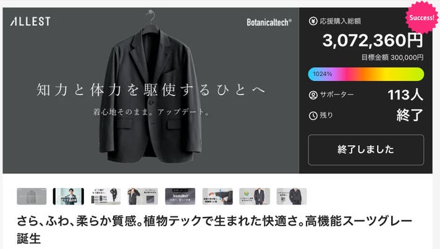Click the yen icon beside 応援購入総額
Viewport: 440px width, 249px height.
313,21
